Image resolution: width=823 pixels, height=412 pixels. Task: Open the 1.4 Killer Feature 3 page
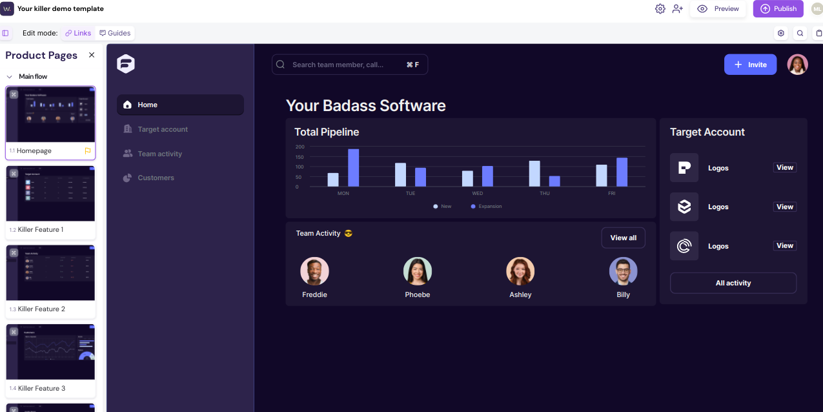[x=50, y=361]
